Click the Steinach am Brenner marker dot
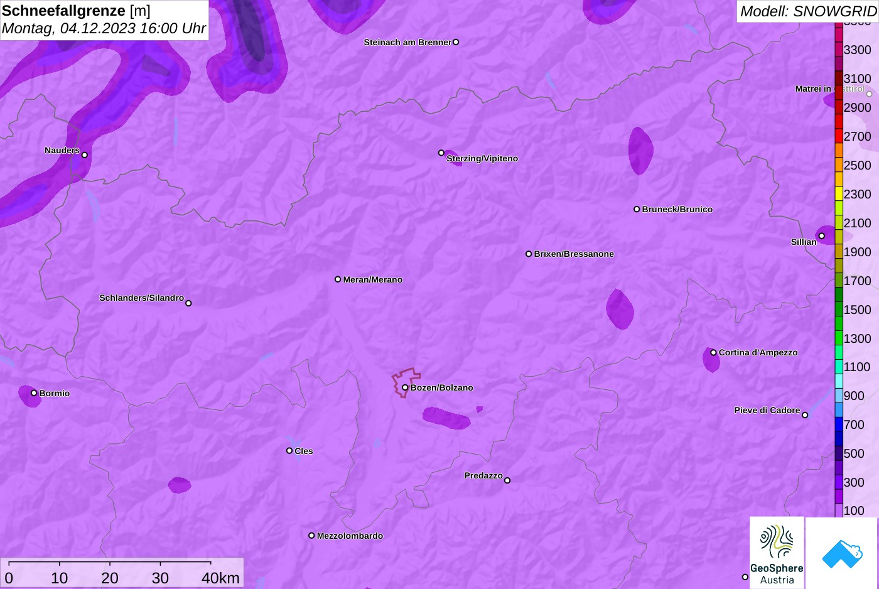This screenshot has height=589, width=879. pos(456,42)
